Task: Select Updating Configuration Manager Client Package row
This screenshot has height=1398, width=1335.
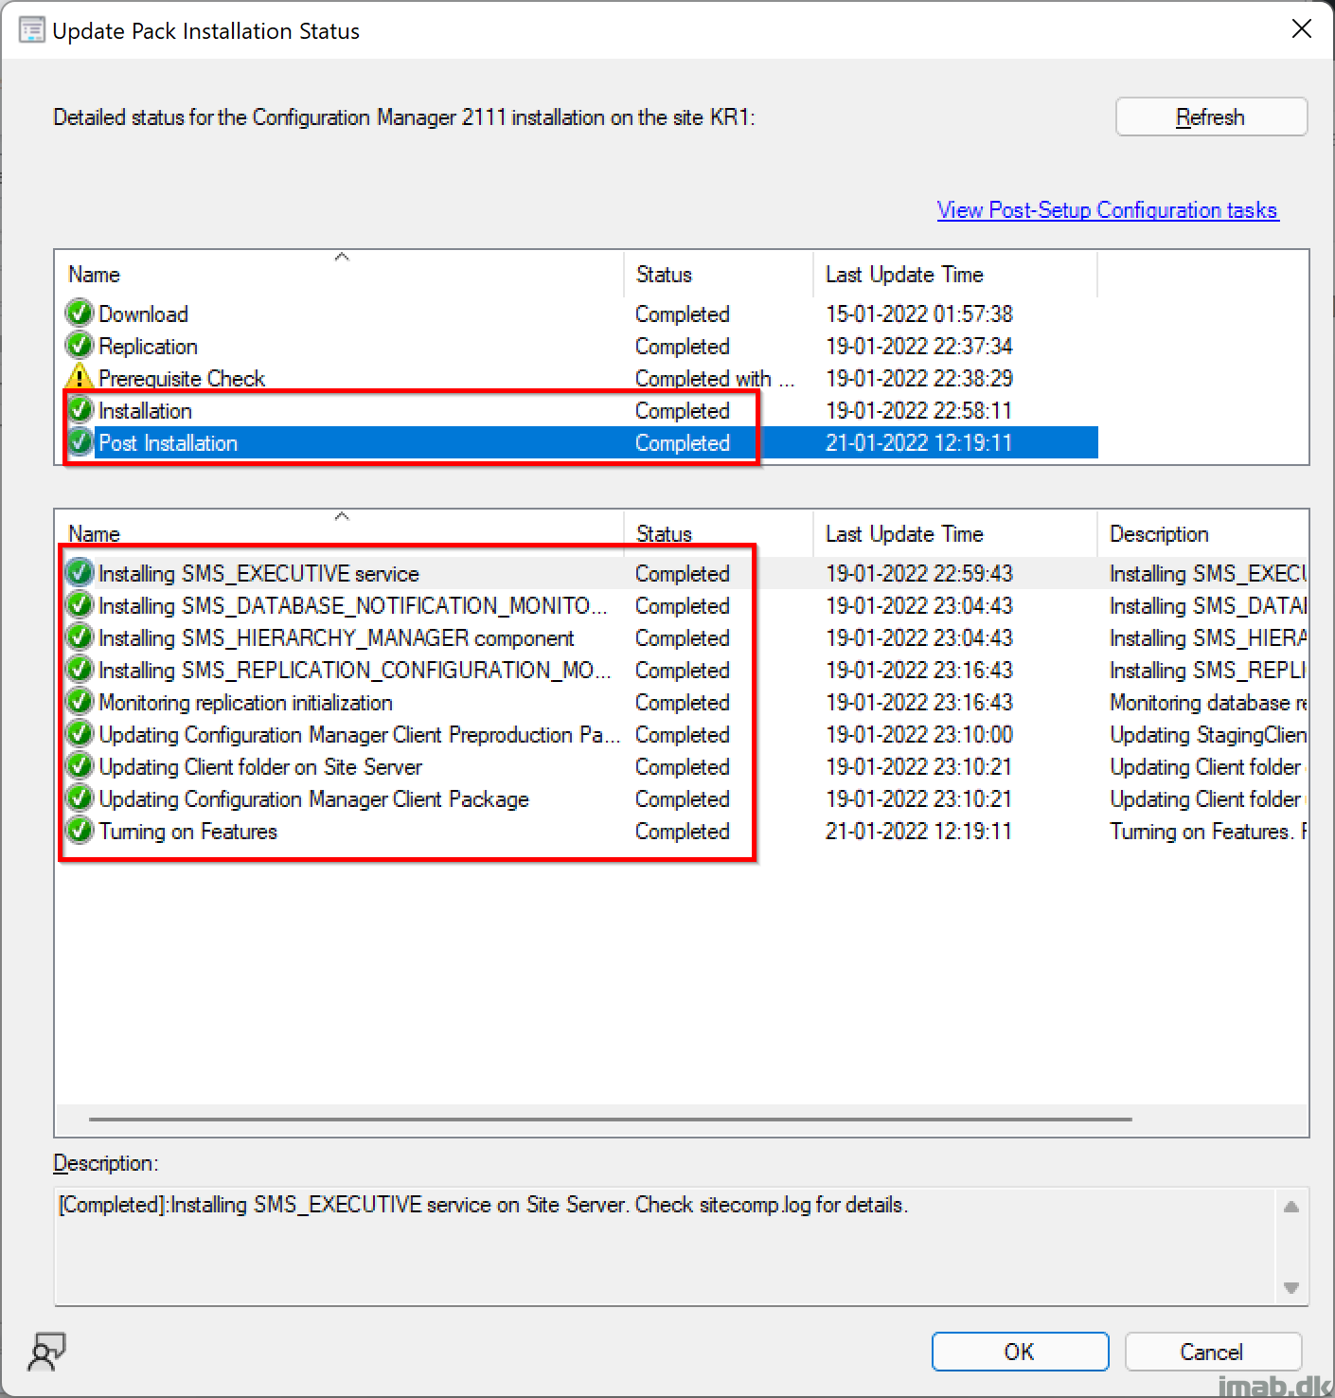Action: coord(682,798)
